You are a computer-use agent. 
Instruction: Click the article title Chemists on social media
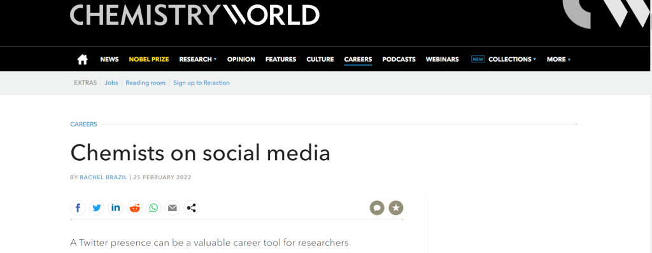click(x=200, y=153)
